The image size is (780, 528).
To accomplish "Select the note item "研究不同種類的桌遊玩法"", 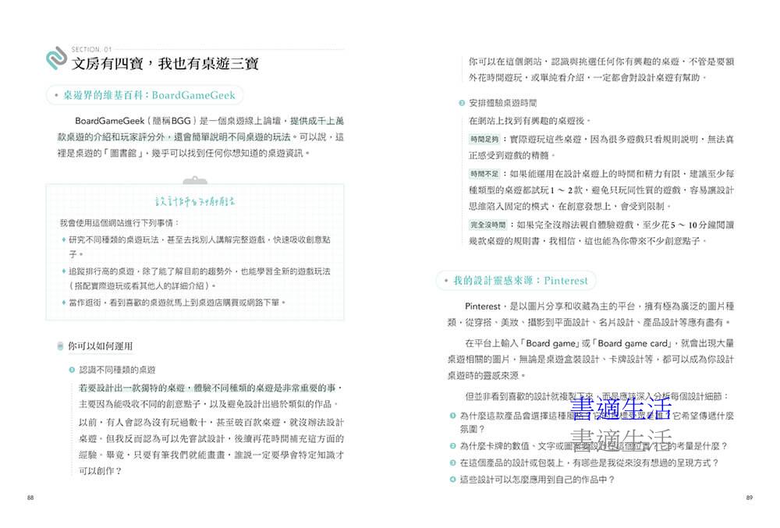I will coord(199,246).
